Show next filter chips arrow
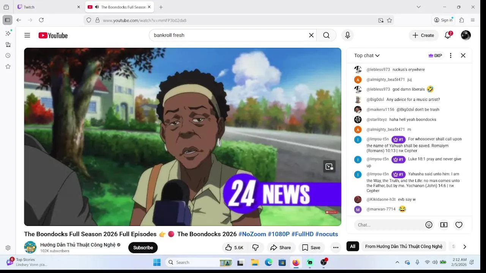 [x=465, y=246]
